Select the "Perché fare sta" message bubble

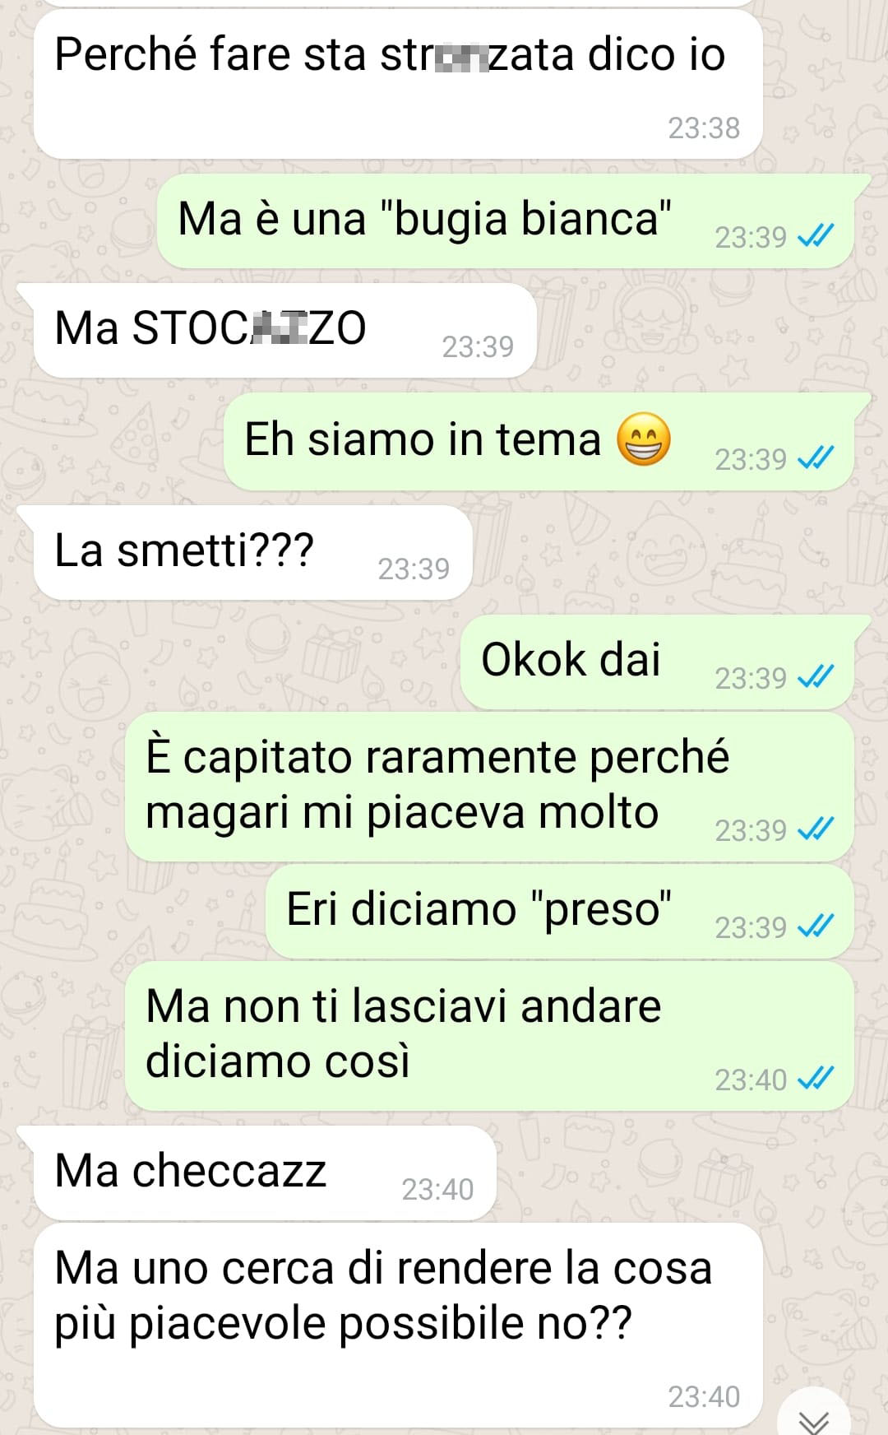(398, 84)
